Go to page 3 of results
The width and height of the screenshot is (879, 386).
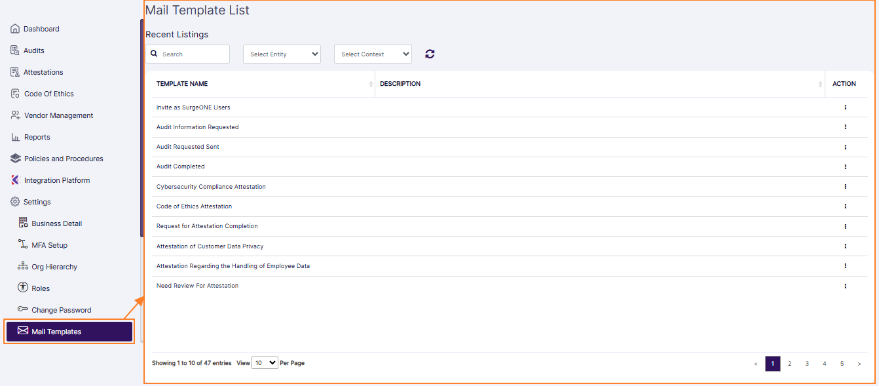[x=807, y=363]
